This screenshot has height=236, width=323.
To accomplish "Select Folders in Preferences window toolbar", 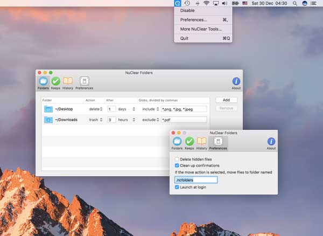I will coord(177,143).
